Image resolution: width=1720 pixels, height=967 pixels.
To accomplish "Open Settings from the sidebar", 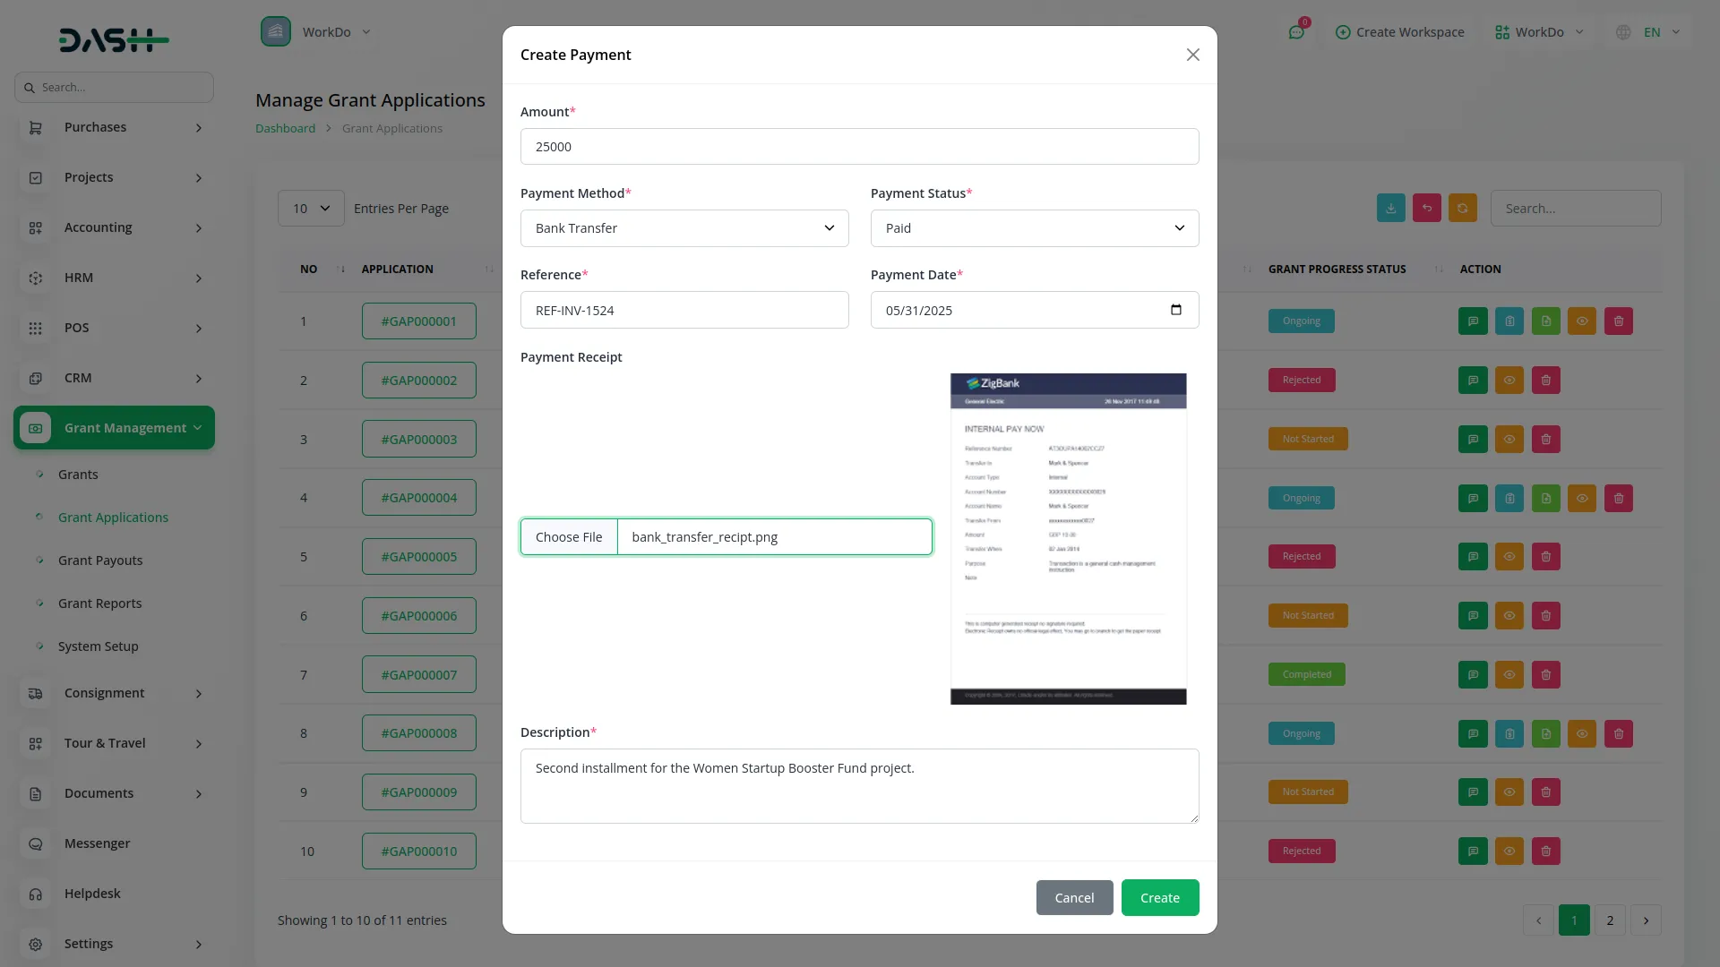I will (x=88, y=943).
